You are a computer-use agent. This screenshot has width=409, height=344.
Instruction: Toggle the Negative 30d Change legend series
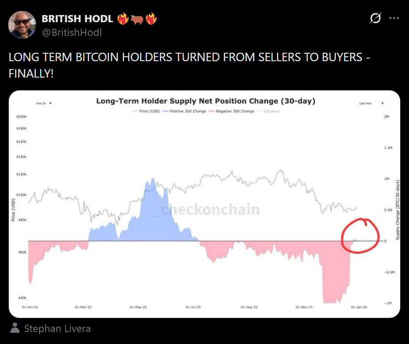[x=235, y=111]
